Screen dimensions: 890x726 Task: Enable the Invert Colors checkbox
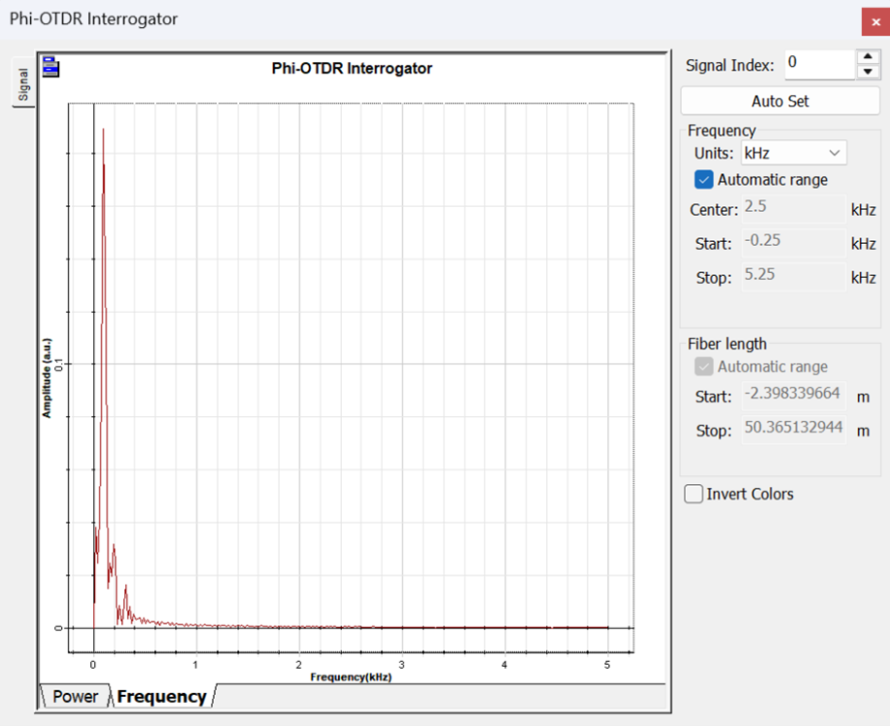tap(694, 494)
